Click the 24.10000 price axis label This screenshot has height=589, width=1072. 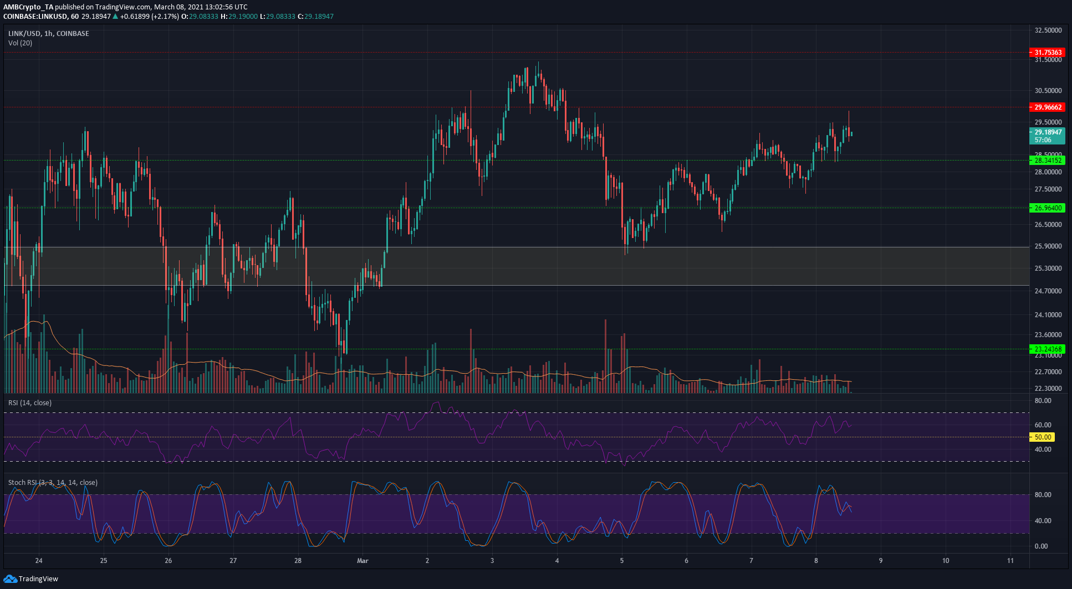click(x=1048, y=315)
